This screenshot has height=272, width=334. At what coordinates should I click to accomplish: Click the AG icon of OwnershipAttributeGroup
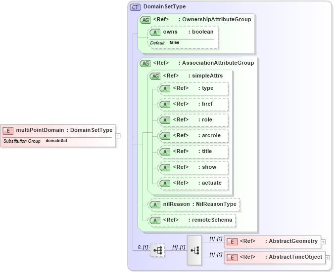145,20
